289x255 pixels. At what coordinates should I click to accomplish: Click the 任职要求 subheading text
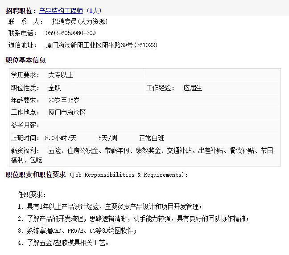(32, 194)
